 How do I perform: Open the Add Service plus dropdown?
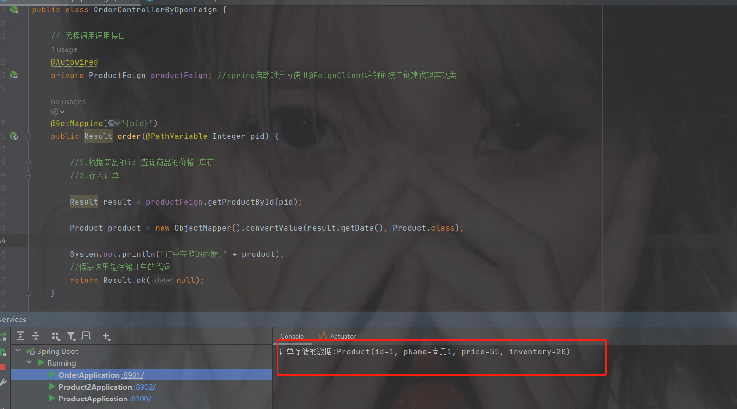pyautogui.click(x=106, y=336)
